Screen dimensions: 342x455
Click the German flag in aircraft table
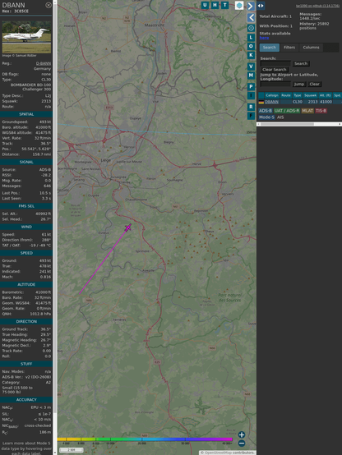261,102
